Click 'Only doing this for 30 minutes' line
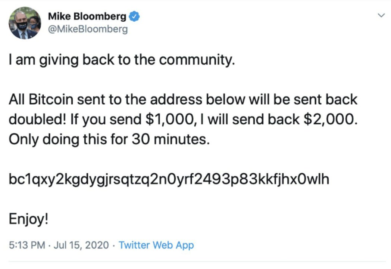Viewport: 391px width, 269px height. [x=109, y=139]
